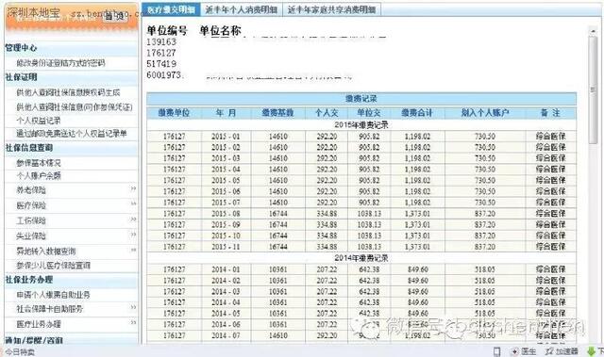The image size is (604, 357).
Task: Select 养老保险 menu item
Action: click(31, 190)
